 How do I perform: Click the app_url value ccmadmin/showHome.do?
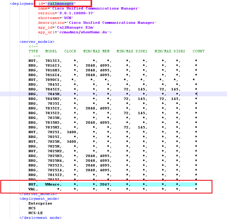pyautogui.click(x=83, y=32)
